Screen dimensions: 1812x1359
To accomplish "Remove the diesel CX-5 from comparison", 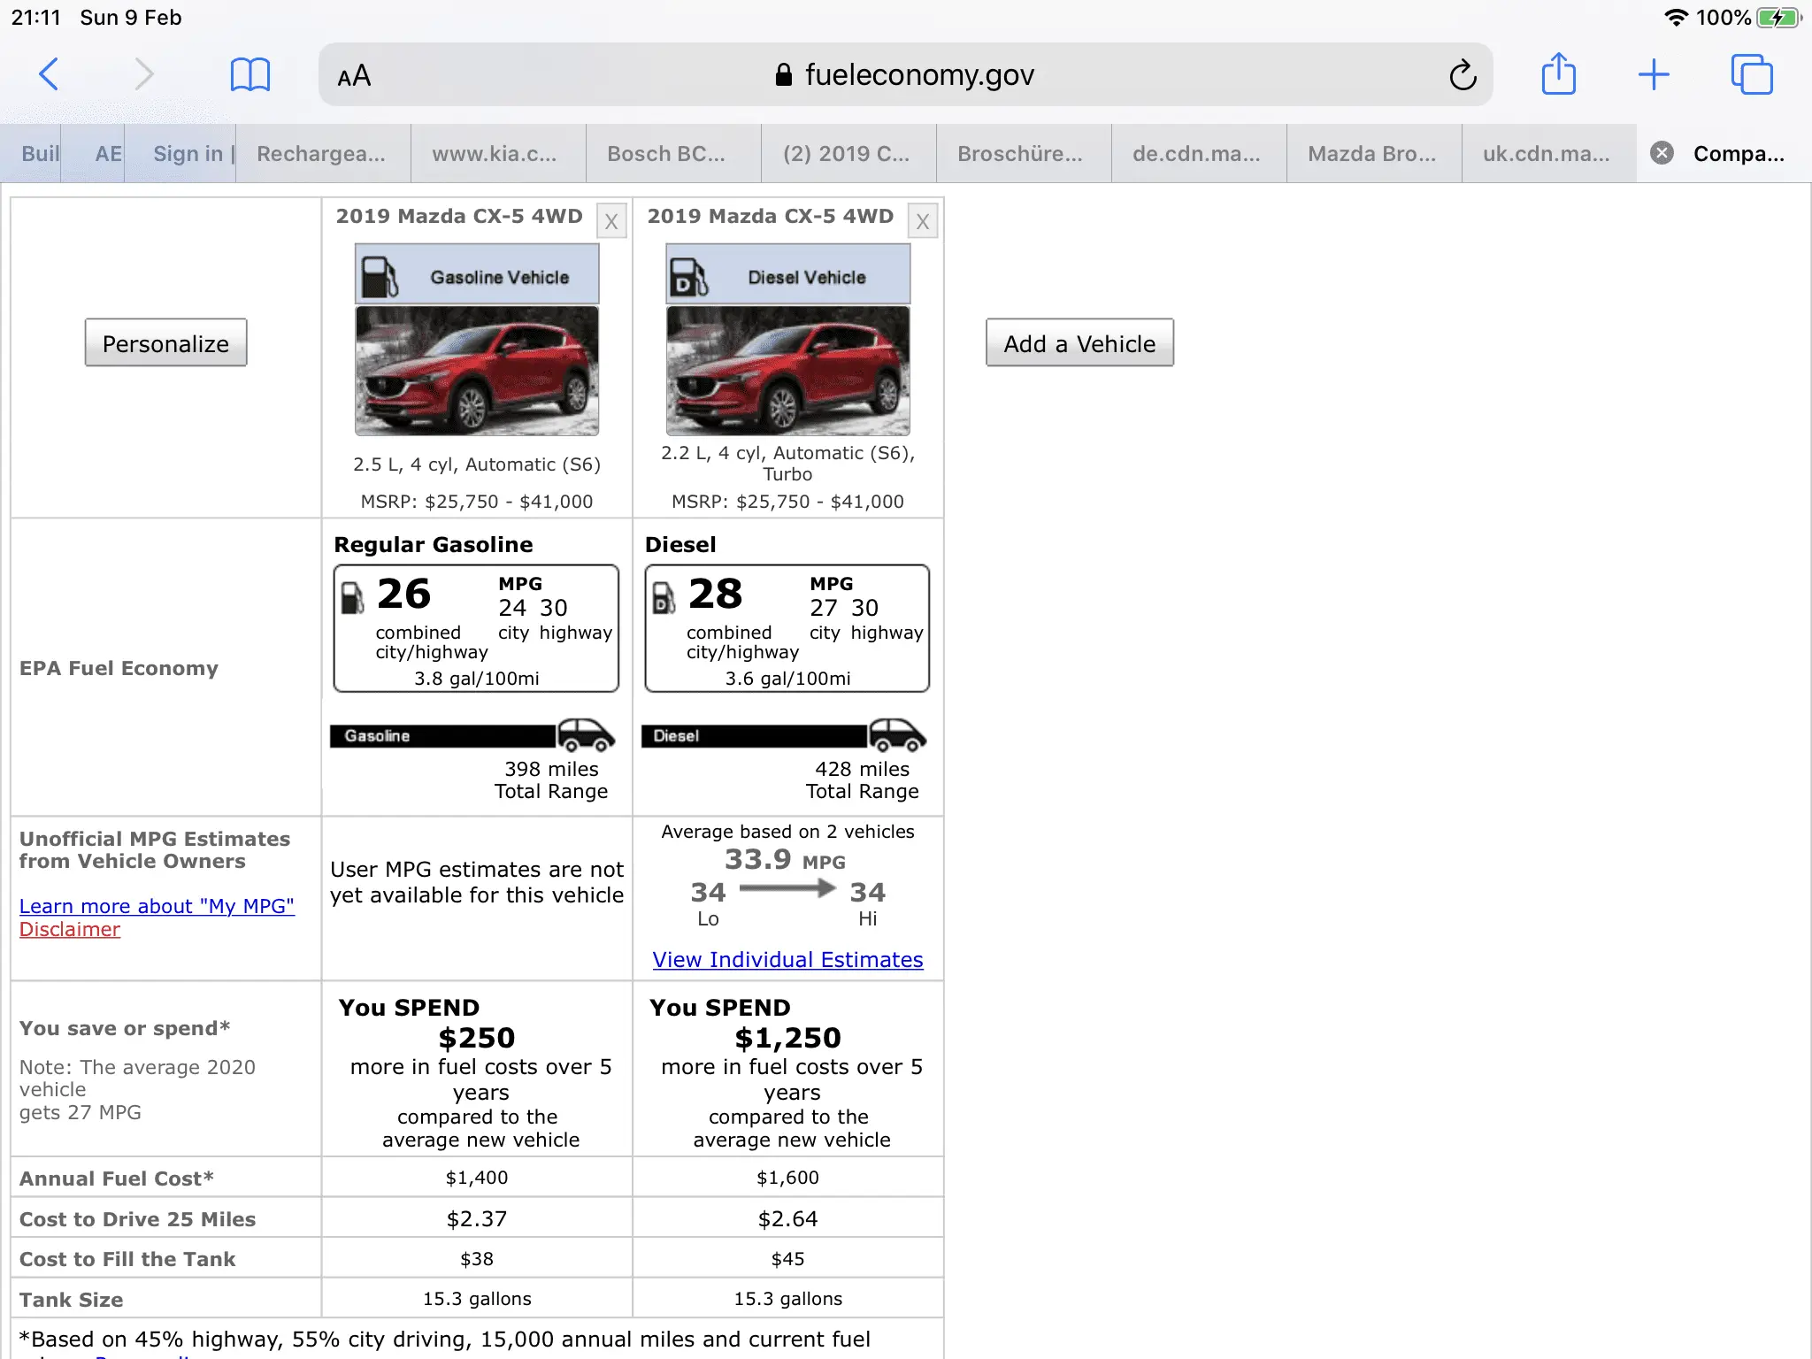I will [x=922, y=221].
